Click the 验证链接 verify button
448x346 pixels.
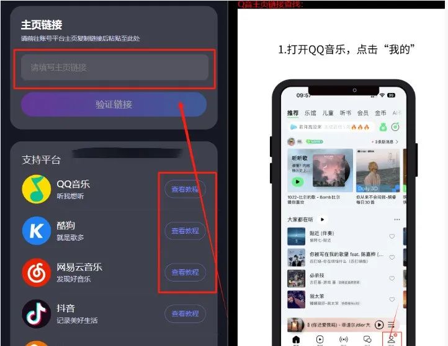coord(114,104)
